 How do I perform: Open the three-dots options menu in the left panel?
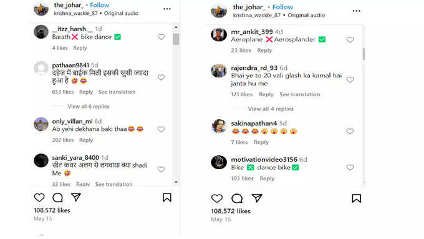[x=167, y=9]
